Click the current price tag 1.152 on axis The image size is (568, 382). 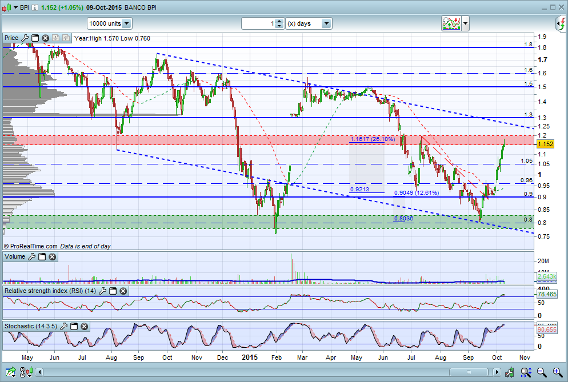(x=545, y=145)
